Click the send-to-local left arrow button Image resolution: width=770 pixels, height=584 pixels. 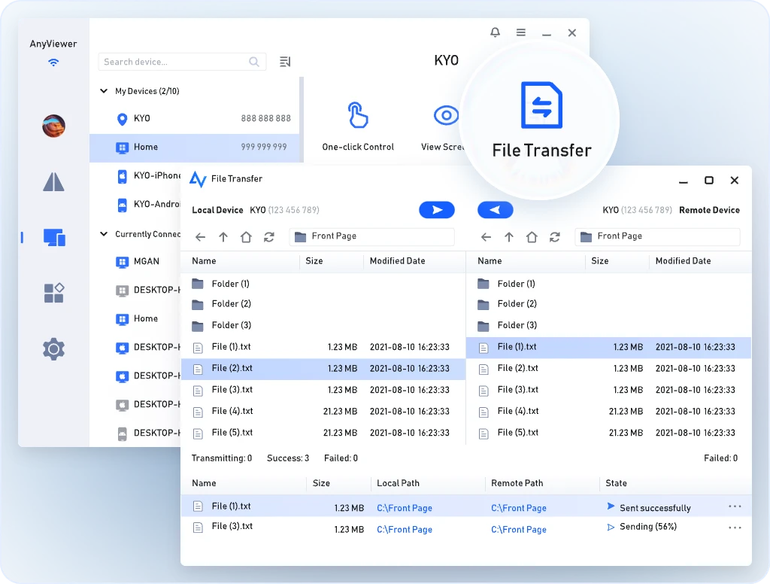coord(496,210)
